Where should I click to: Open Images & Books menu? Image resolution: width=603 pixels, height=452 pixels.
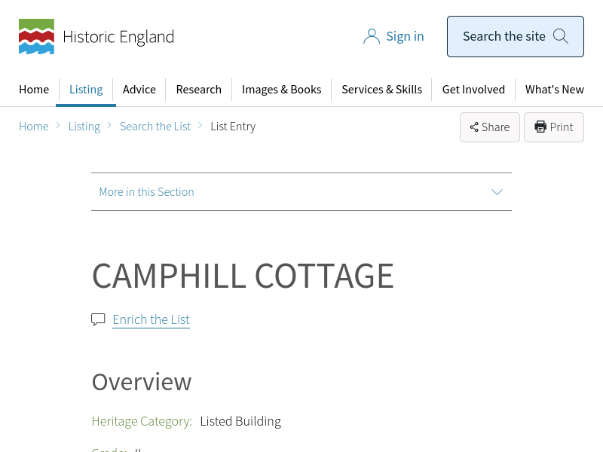(281, 90)
